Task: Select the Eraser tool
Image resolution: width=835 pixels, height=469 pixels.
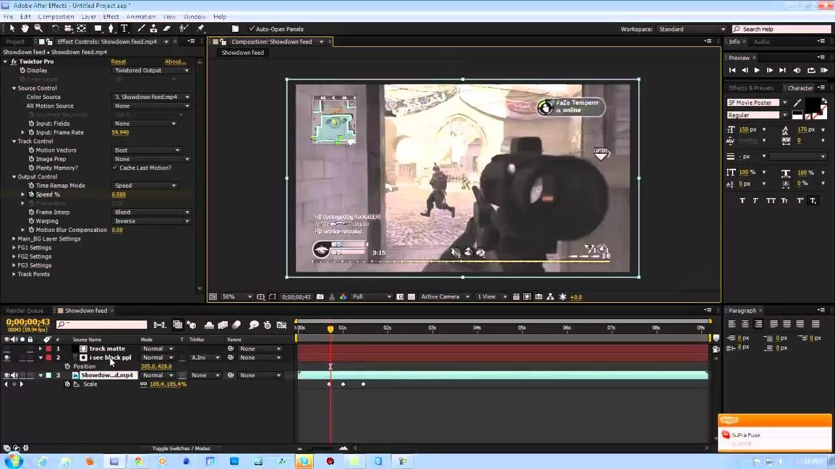Action: 167,29
